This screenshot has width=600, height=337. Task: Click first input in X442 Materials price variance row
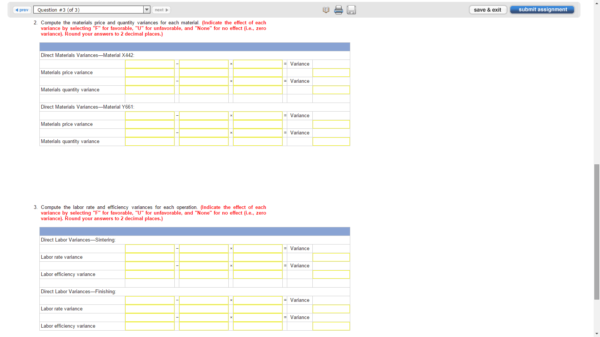point(150,73)
